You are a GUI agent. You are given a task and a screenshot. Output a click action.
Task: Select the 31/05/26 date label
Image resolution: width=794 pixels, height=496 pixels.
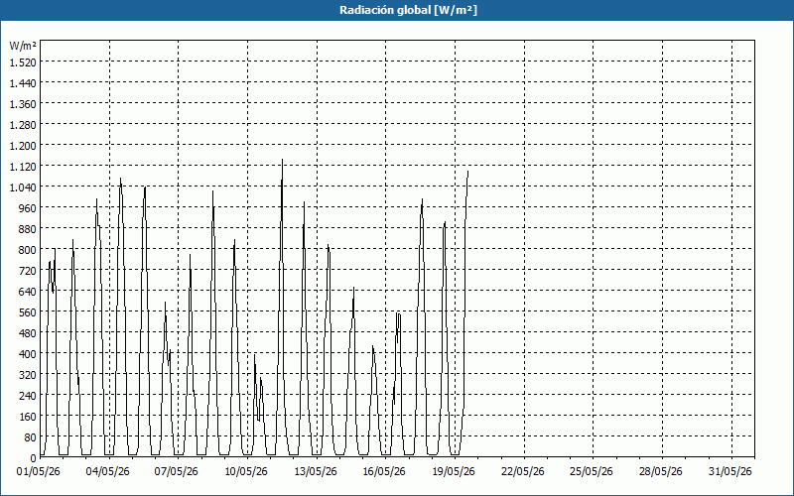coord(730,471)
